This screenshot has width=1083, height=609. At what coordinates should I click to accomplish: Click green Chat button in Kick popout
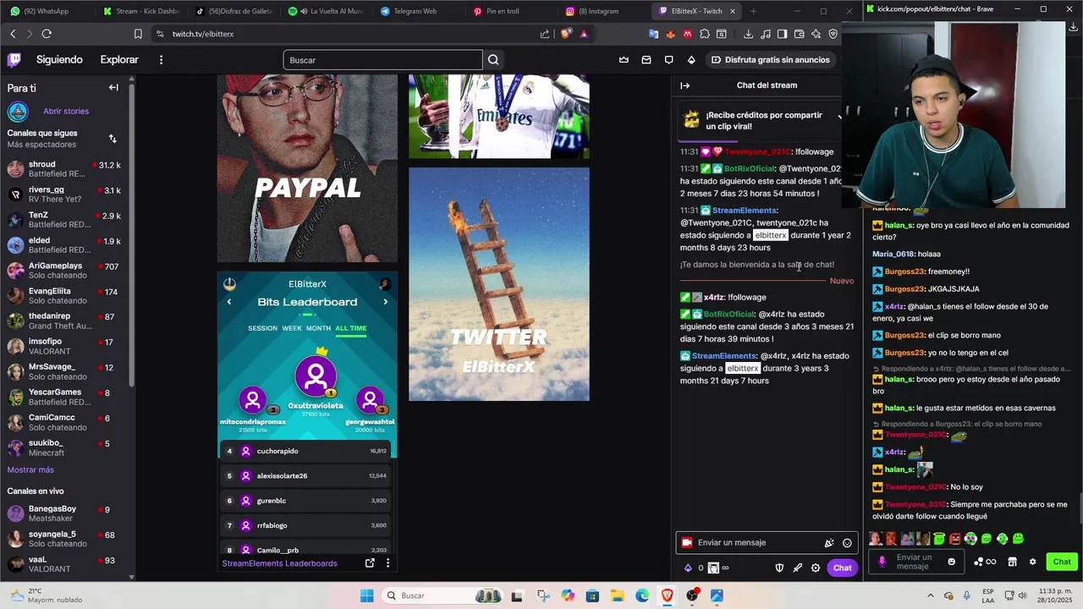(1062, 562)
